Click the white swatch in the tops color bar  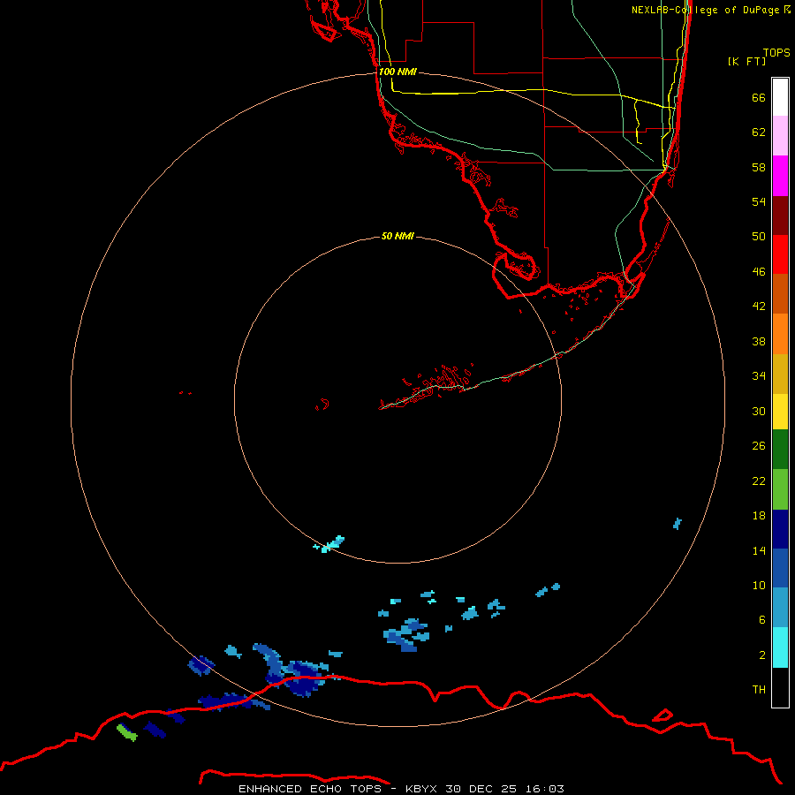click(x=780, y=97)
